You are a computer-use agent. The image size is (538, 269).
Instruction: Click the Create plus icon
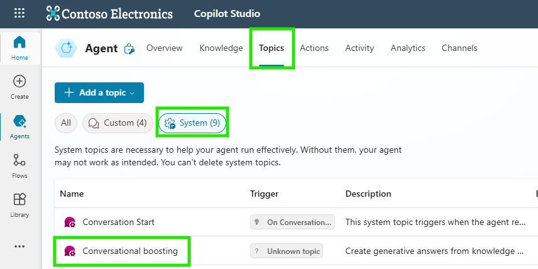[19, 86]
